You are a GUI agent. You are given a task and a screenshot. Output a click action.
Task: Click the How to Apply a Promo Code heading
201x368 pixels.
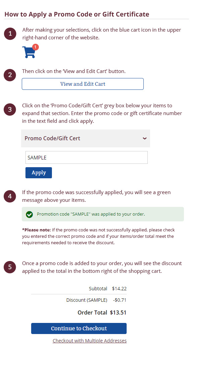pyautogui.click(x=77, y=14)
